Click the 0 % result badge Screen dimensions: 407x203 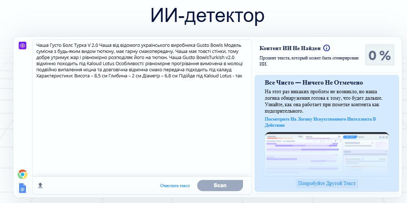(x=380, y=55)
